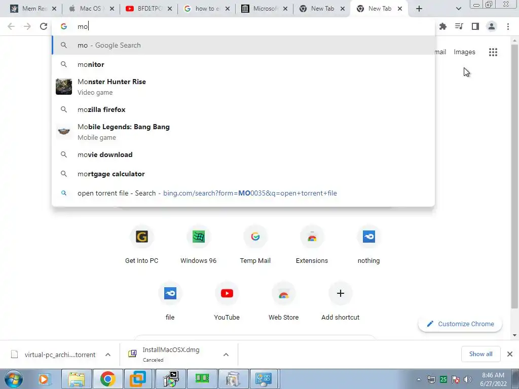Open the Extensions shortcut tile
The width and height of the screenshot is (519, 389).
(x=312, y=245)
